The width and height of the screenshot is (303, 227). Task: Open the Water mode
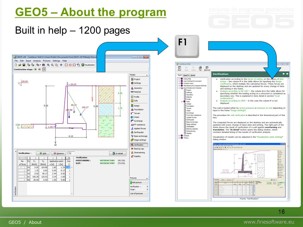tap(135, 117)
